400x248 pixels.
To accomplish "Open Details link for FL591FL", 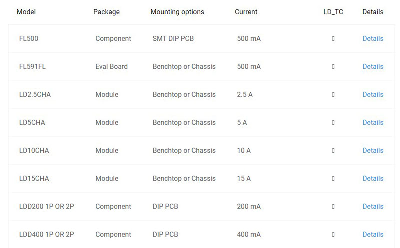I will coord(373,67).
